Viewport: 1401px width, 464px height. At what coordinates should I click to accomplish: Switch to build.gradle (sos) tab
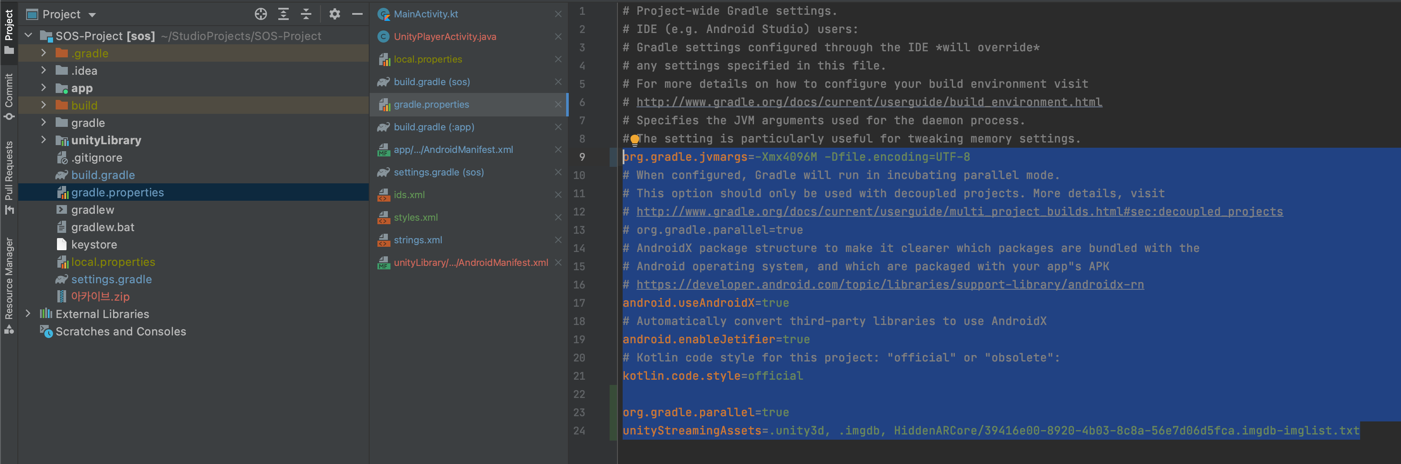coord(432,82)
